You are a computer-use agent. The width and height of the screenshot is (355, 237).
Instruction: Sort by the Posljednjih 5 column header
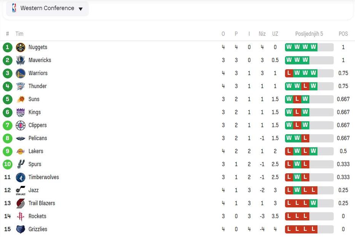tap(309, 34)
